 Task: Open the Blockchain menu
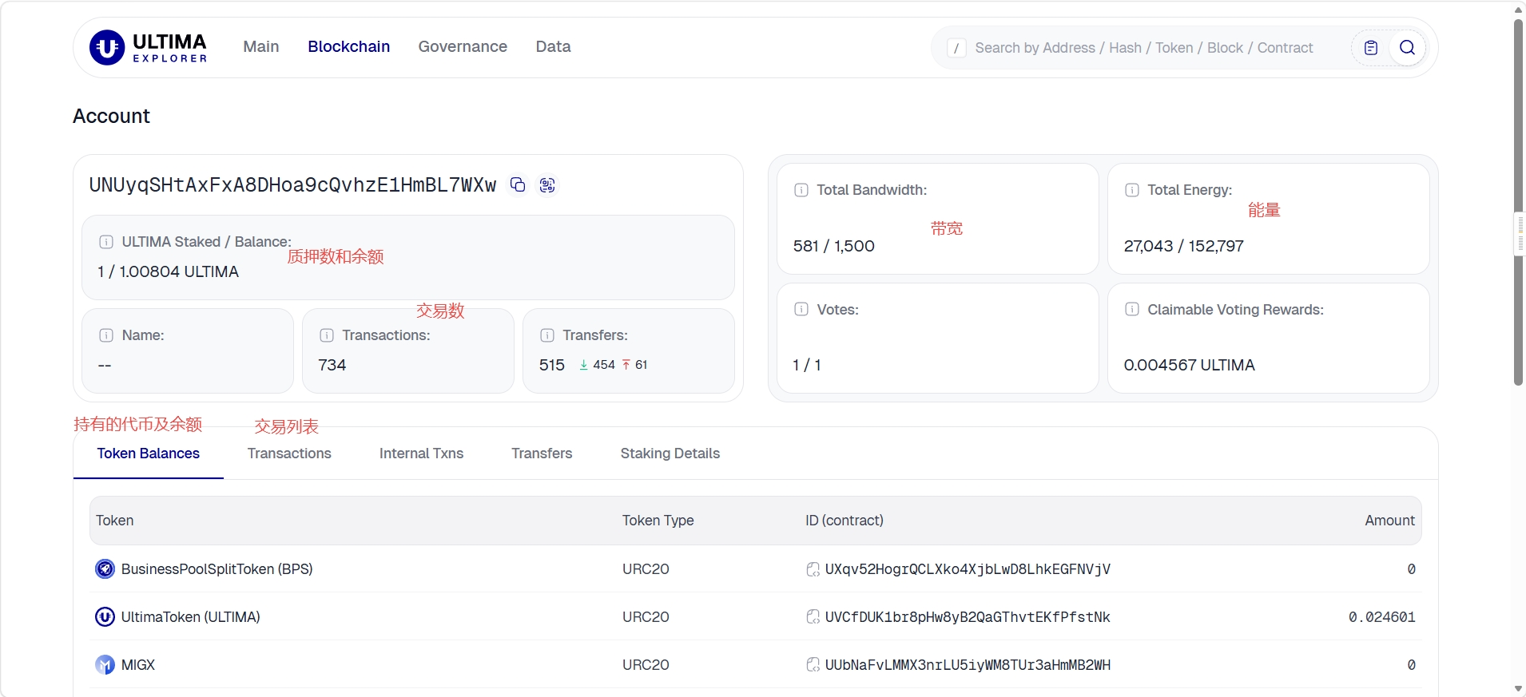(x=349, y=46)
